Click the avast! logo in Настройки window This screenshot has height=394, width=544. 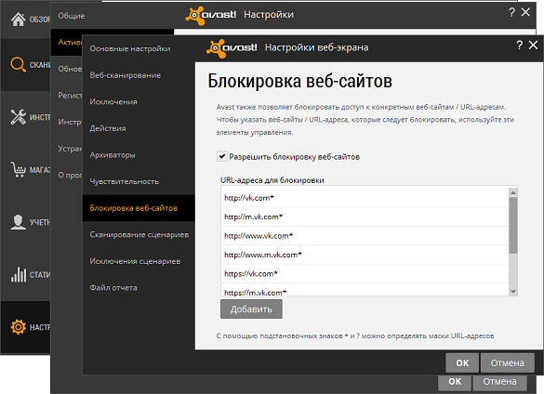210,15
